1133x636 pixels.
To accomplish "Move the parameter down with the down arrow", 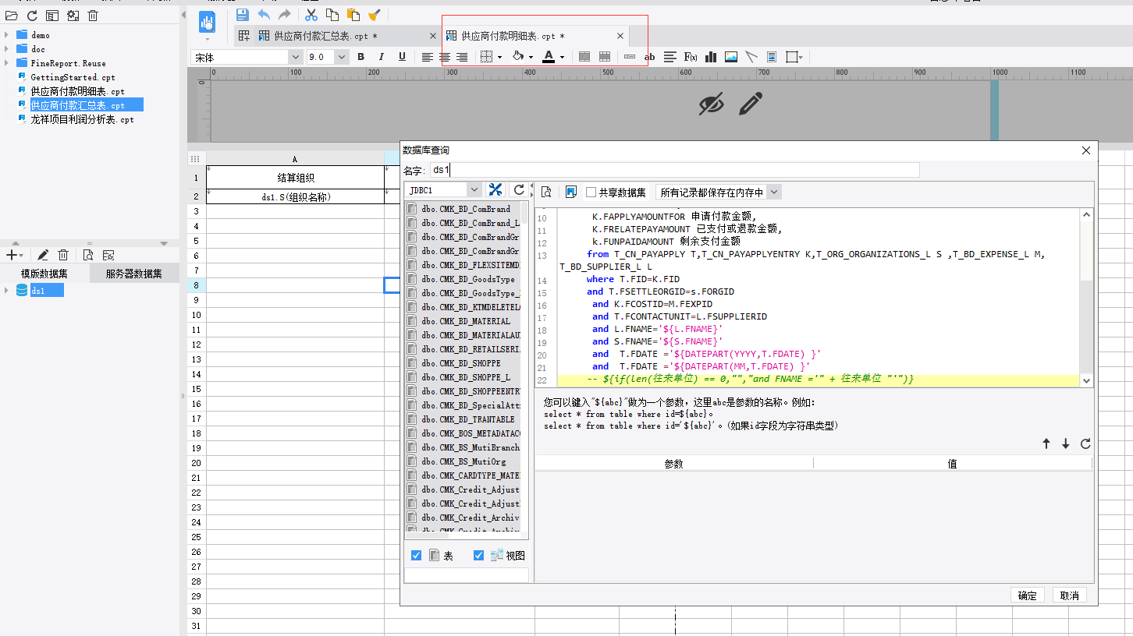I will 1066,443.
